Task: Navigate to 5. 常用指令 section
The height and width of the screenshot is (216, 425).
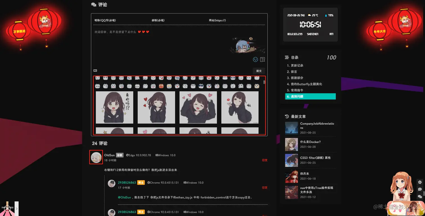Action: coord(295,90)
